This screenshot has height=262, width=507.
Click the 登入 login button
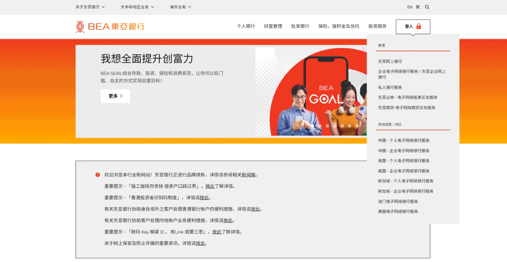pyautogui.click(x=413, y=26)
